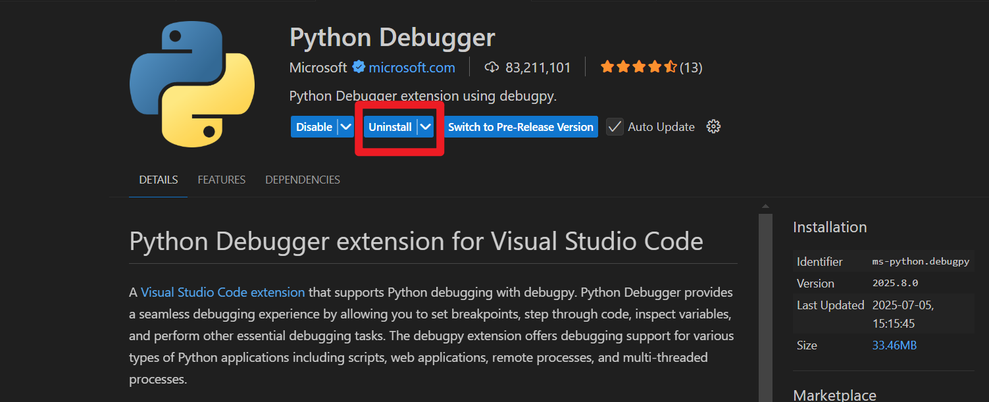Enable the Auto Update checkbox
The image size is (989, 402).
tap(614, 126)
